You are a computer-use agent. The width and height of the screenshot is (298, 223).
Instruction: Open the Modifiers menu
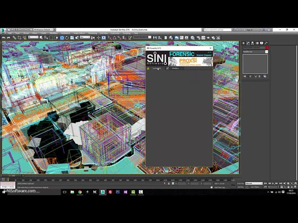pyautogui.click(x=54, y=33)
